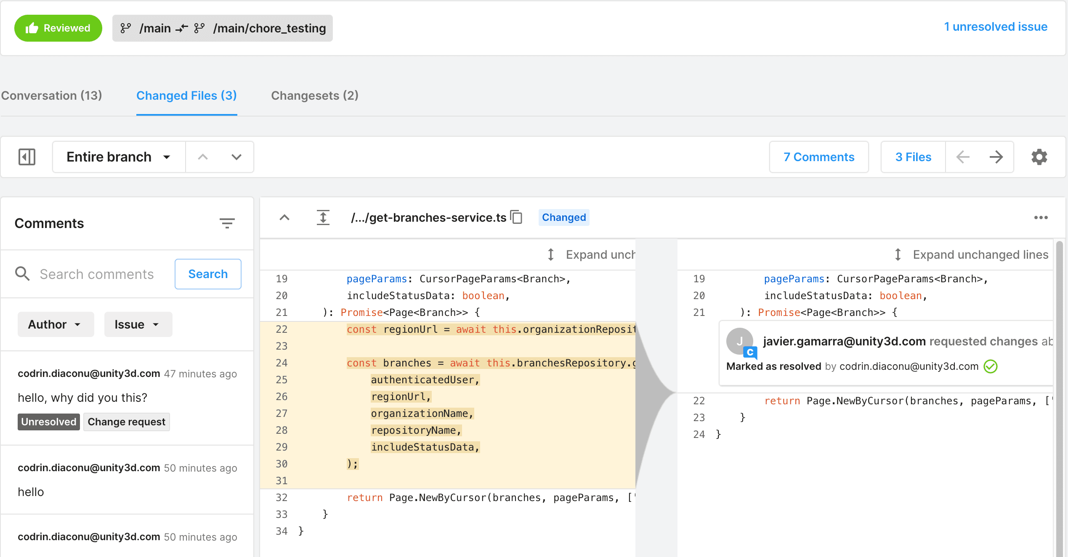Viewport: 1068px width, 557px height.
Task: Collapse the side panel with the panel toggle icon
Action: 27,157
